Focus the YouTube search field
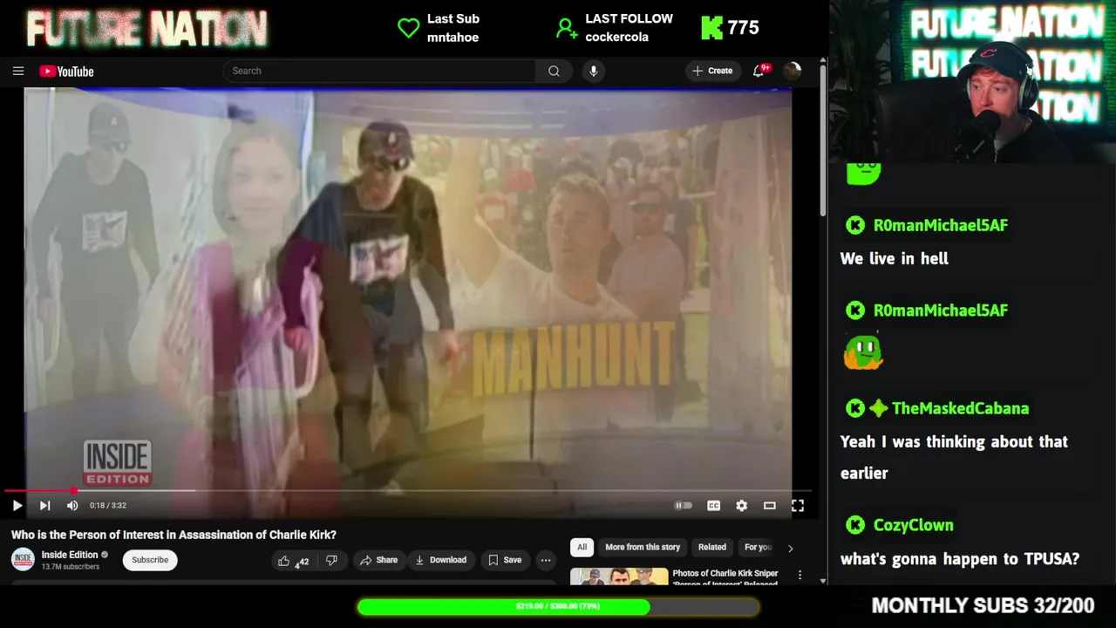This screenshot has width=1116, height=628. pyautogui.click(x=379, y=71)
